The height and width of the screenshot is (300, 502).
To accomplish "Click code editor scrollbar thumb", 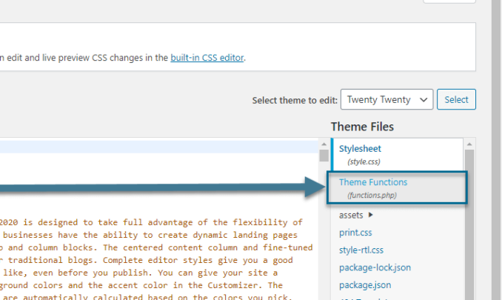I will 324,156.
